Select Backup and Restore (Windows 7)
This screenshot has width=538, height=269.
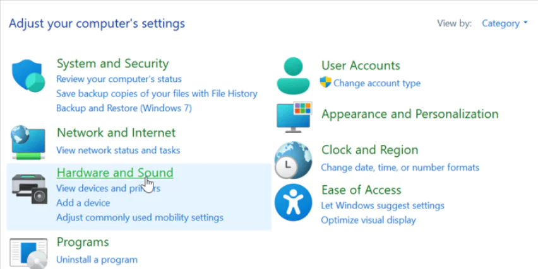point(124,108)
